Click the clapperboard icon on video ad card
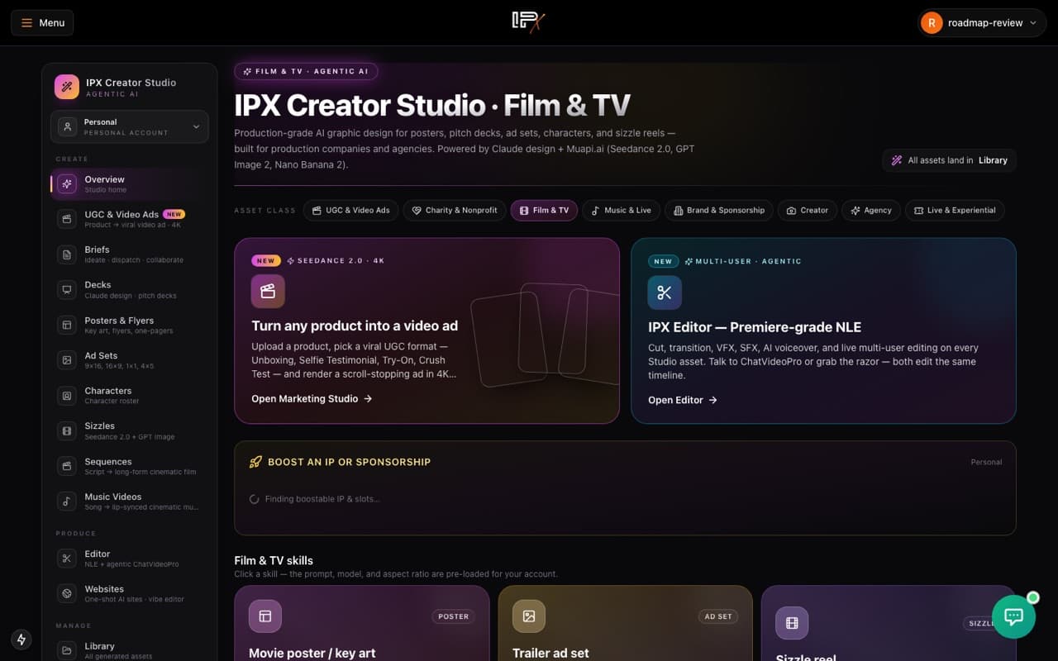The image size is (1058, 661). [268, 292]
